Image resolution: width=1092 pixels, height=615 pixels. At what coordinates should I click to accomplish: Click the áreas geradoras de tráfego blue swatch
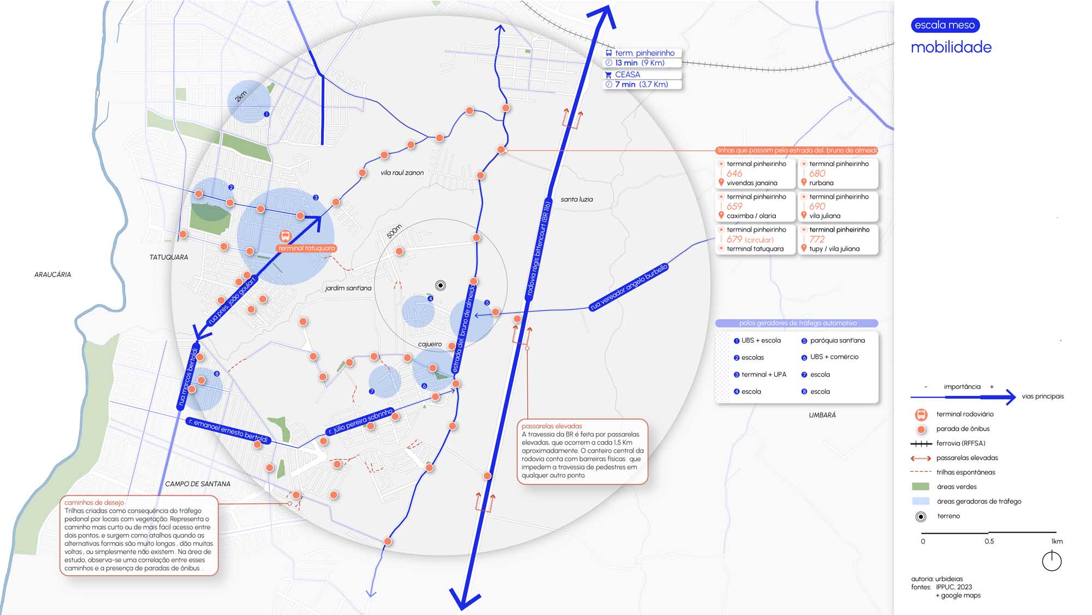[x=921, y=501]
